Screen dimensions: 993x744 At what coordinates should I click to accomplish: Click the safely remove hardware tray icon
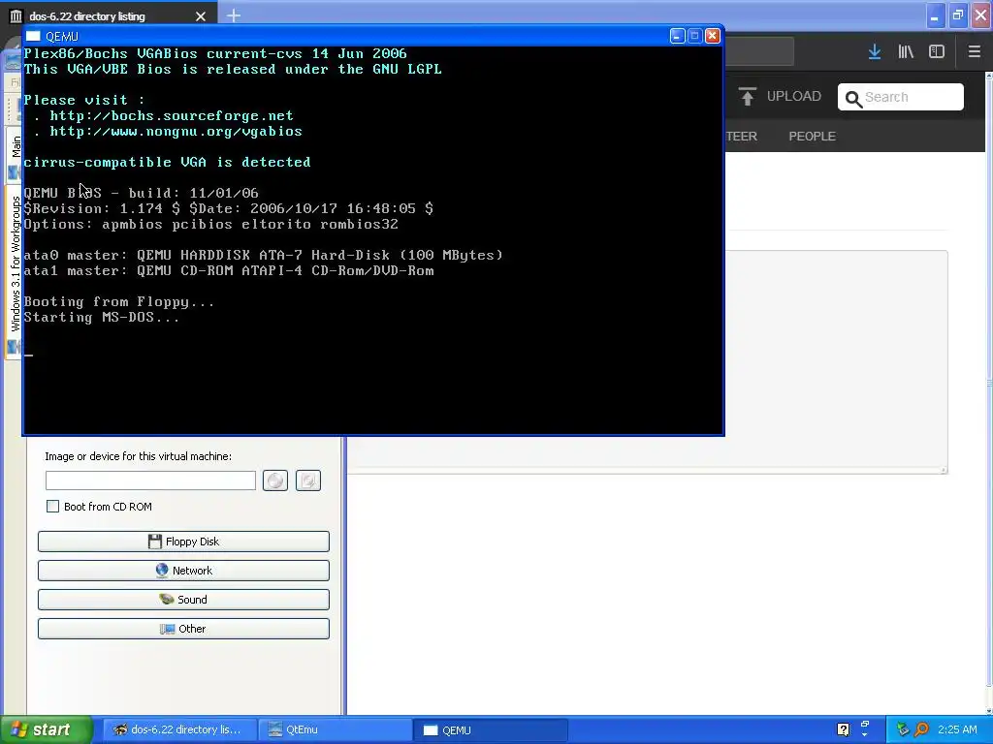(x=903, y=729)
